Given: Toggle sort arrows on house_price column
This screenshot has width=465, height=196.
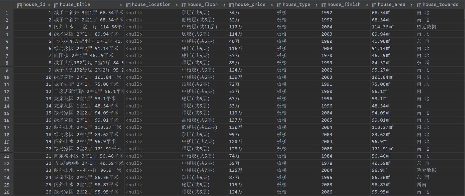Looking at the screenshot, I should 272,5.
